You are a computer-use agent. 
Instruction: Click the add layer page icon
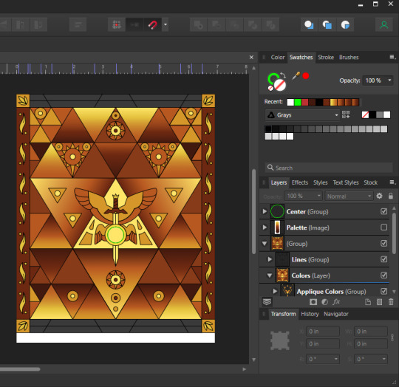[368, 302]
